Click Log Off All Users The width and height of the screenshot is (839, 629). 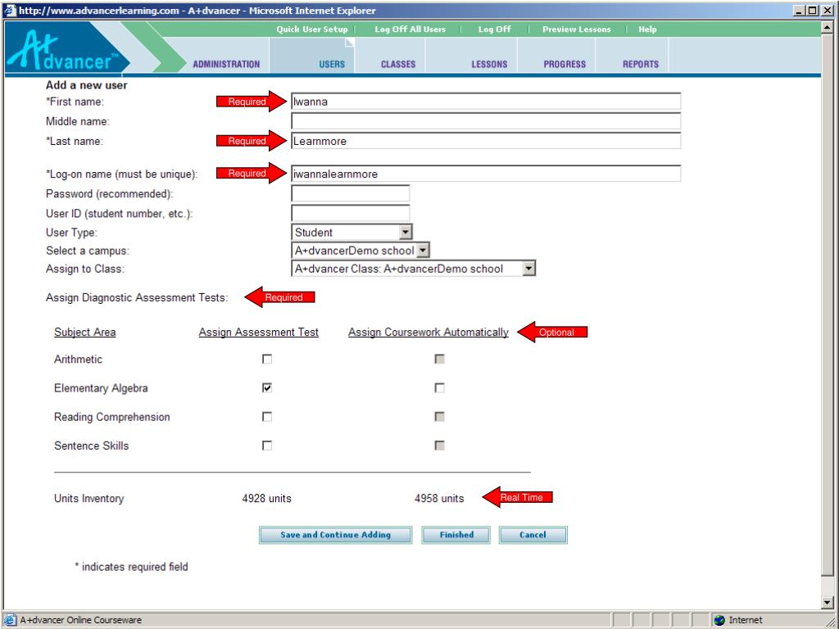pos(410,29)
